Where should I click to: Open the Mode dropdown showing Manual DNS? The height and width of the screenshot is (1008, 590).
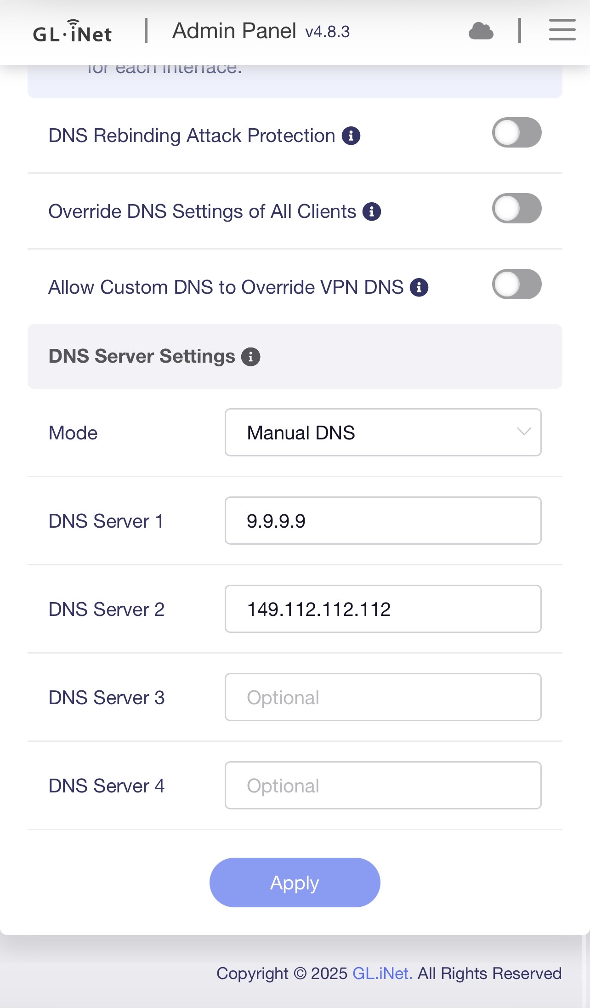[382, 433]
